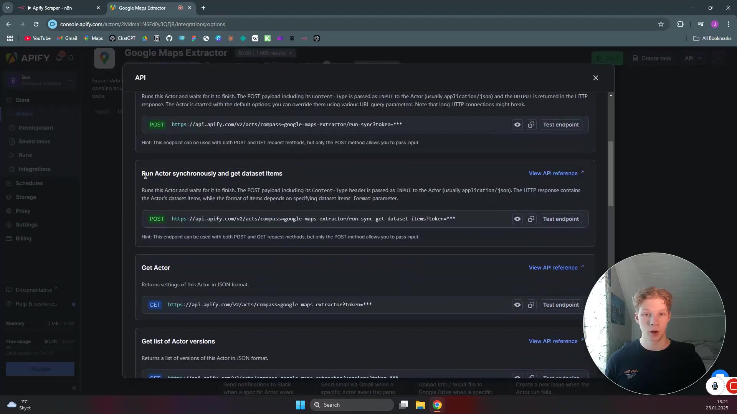Click the Upgrade button

(40, 369)
